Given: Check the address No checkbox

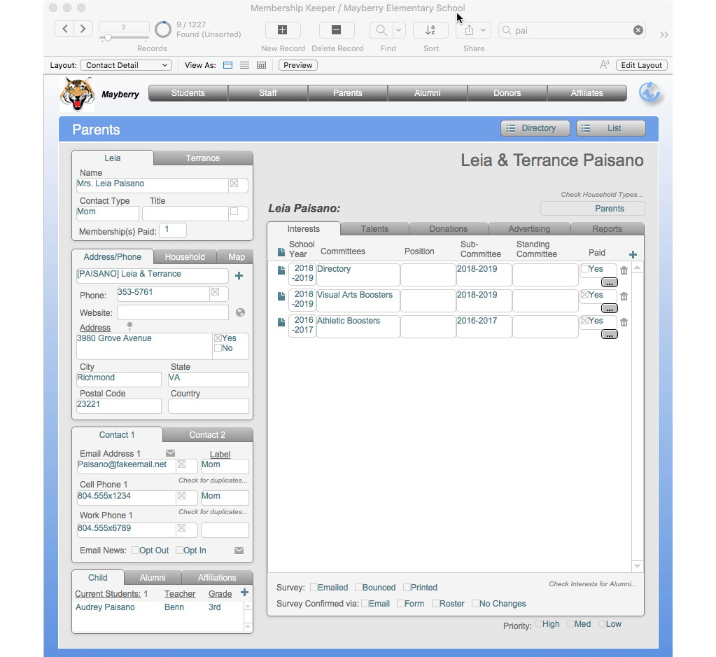Looking at the screenshot, I should coord(218,348).
